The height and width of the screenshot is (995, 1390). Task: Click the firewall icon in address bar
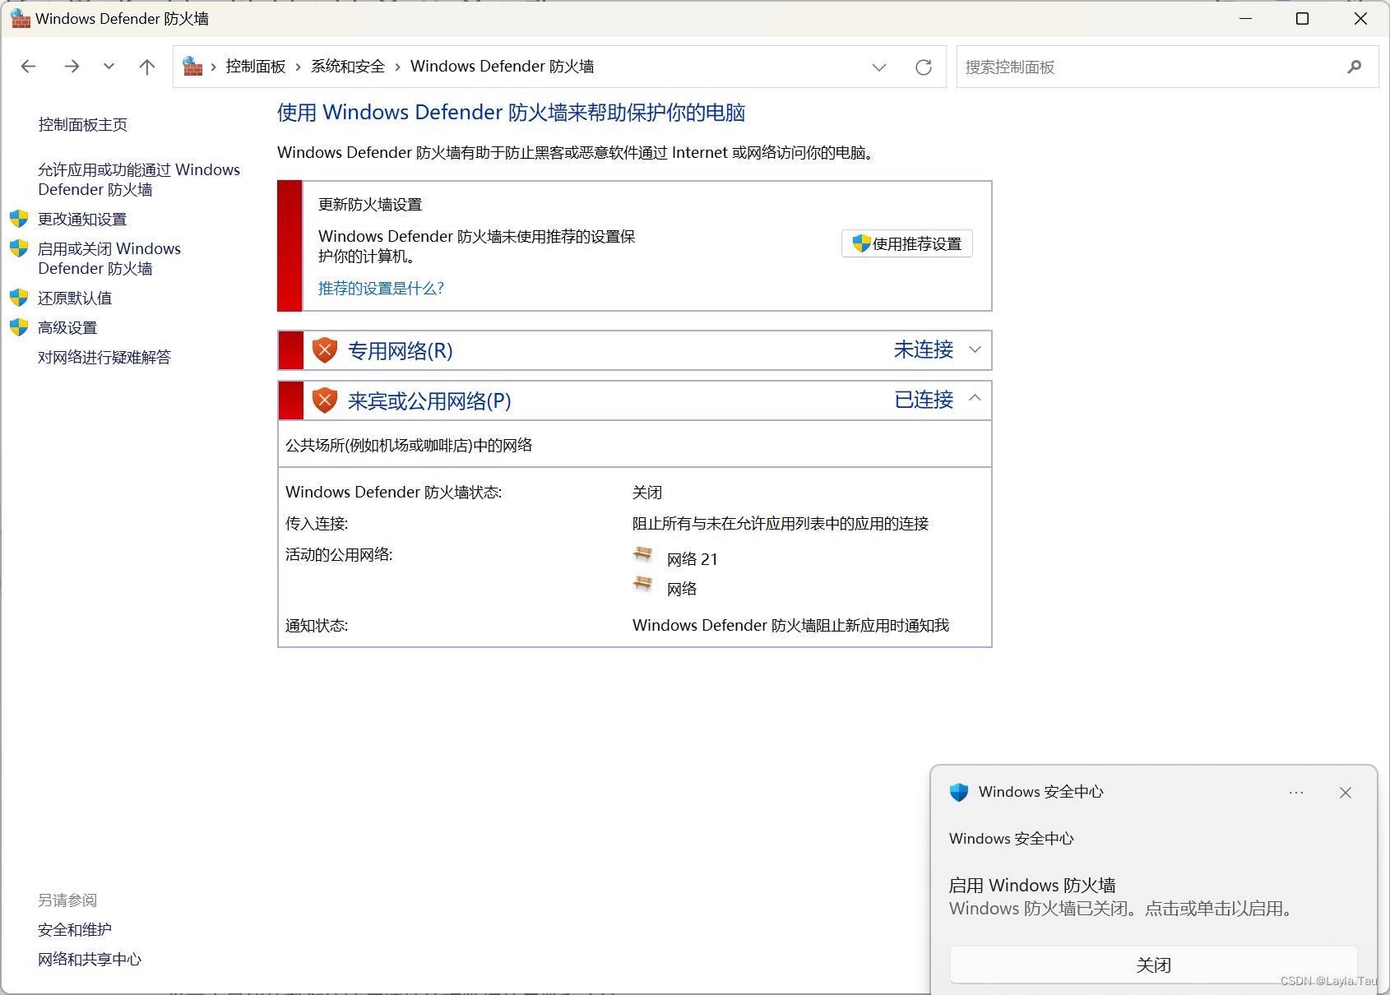(x=192, y=67)
